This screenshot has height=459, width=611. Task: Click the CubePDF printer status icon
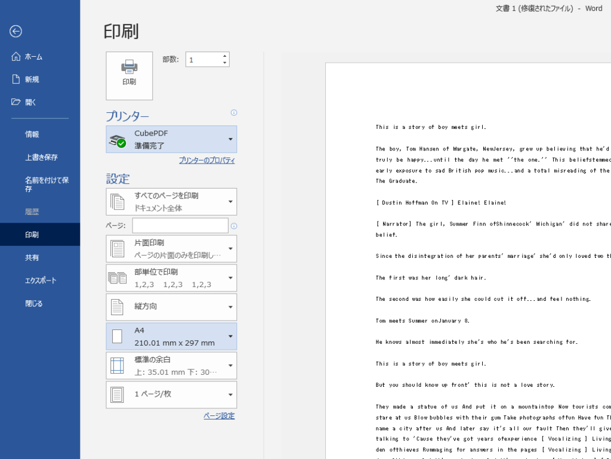click(118, 141)
